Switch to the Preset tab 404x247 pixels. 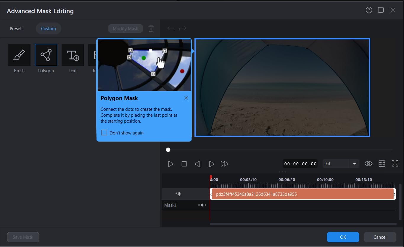pyautogui.click(x=16, y=29)
